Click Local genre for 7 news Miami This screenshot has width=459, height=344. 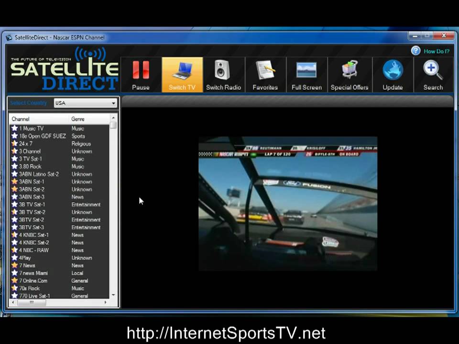tap(77, 273)
